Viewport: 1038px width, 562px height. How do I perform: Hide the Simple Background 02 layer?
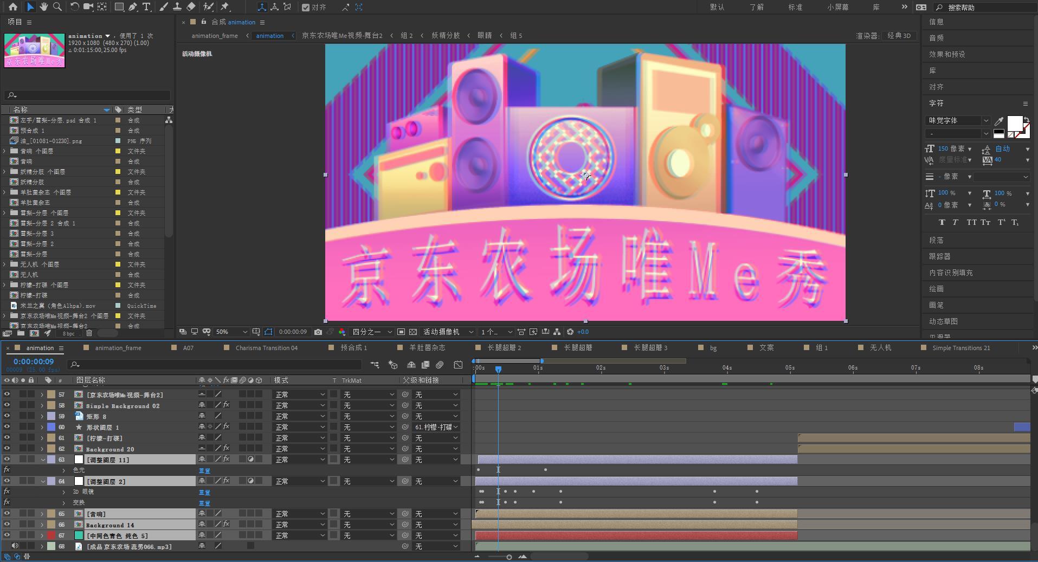(x=7, y=405)
